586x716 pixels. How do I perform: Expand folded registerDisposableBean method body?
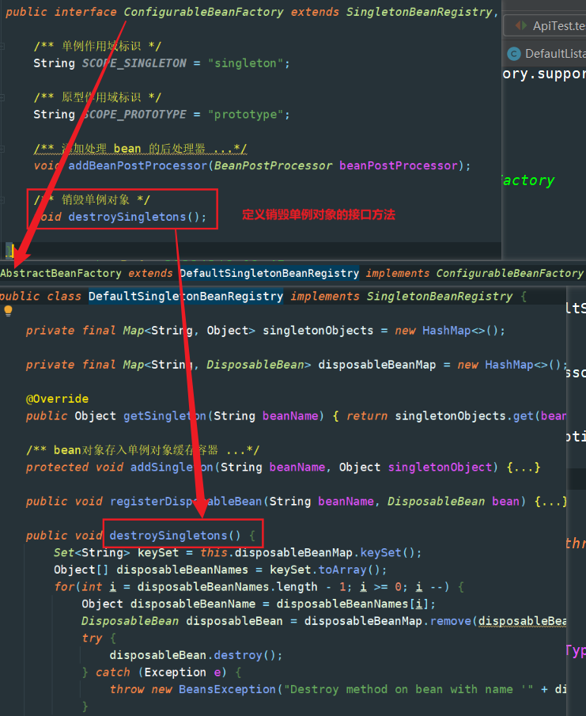(x=551, y=502)
